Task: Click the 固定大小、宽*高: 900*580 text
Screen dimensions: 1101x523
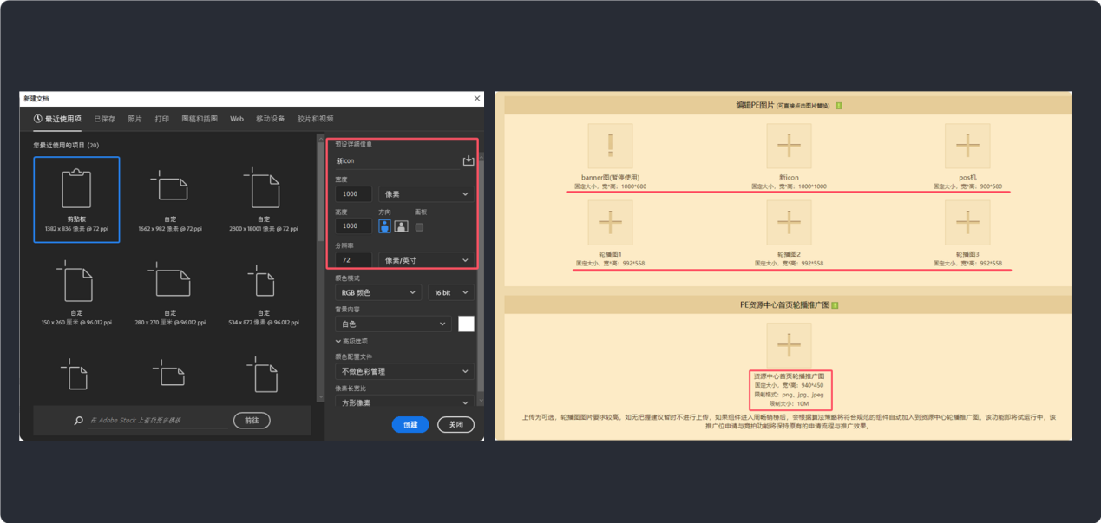Action: click(x=967, y=186)
